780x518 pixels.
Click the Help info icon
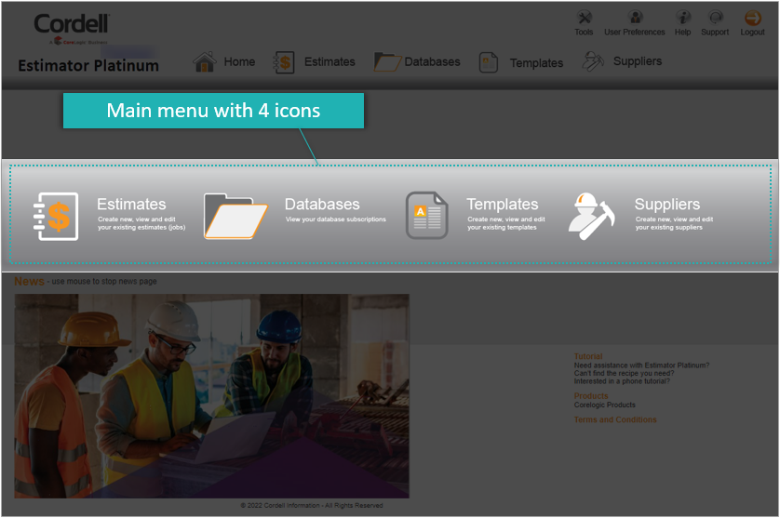point(683,18)
